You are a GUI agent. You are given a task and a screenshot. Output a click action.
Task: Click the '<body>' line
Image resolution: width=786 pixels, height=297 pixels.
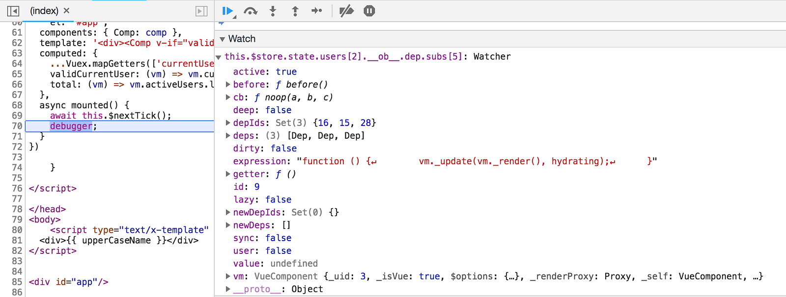point(45,220)
